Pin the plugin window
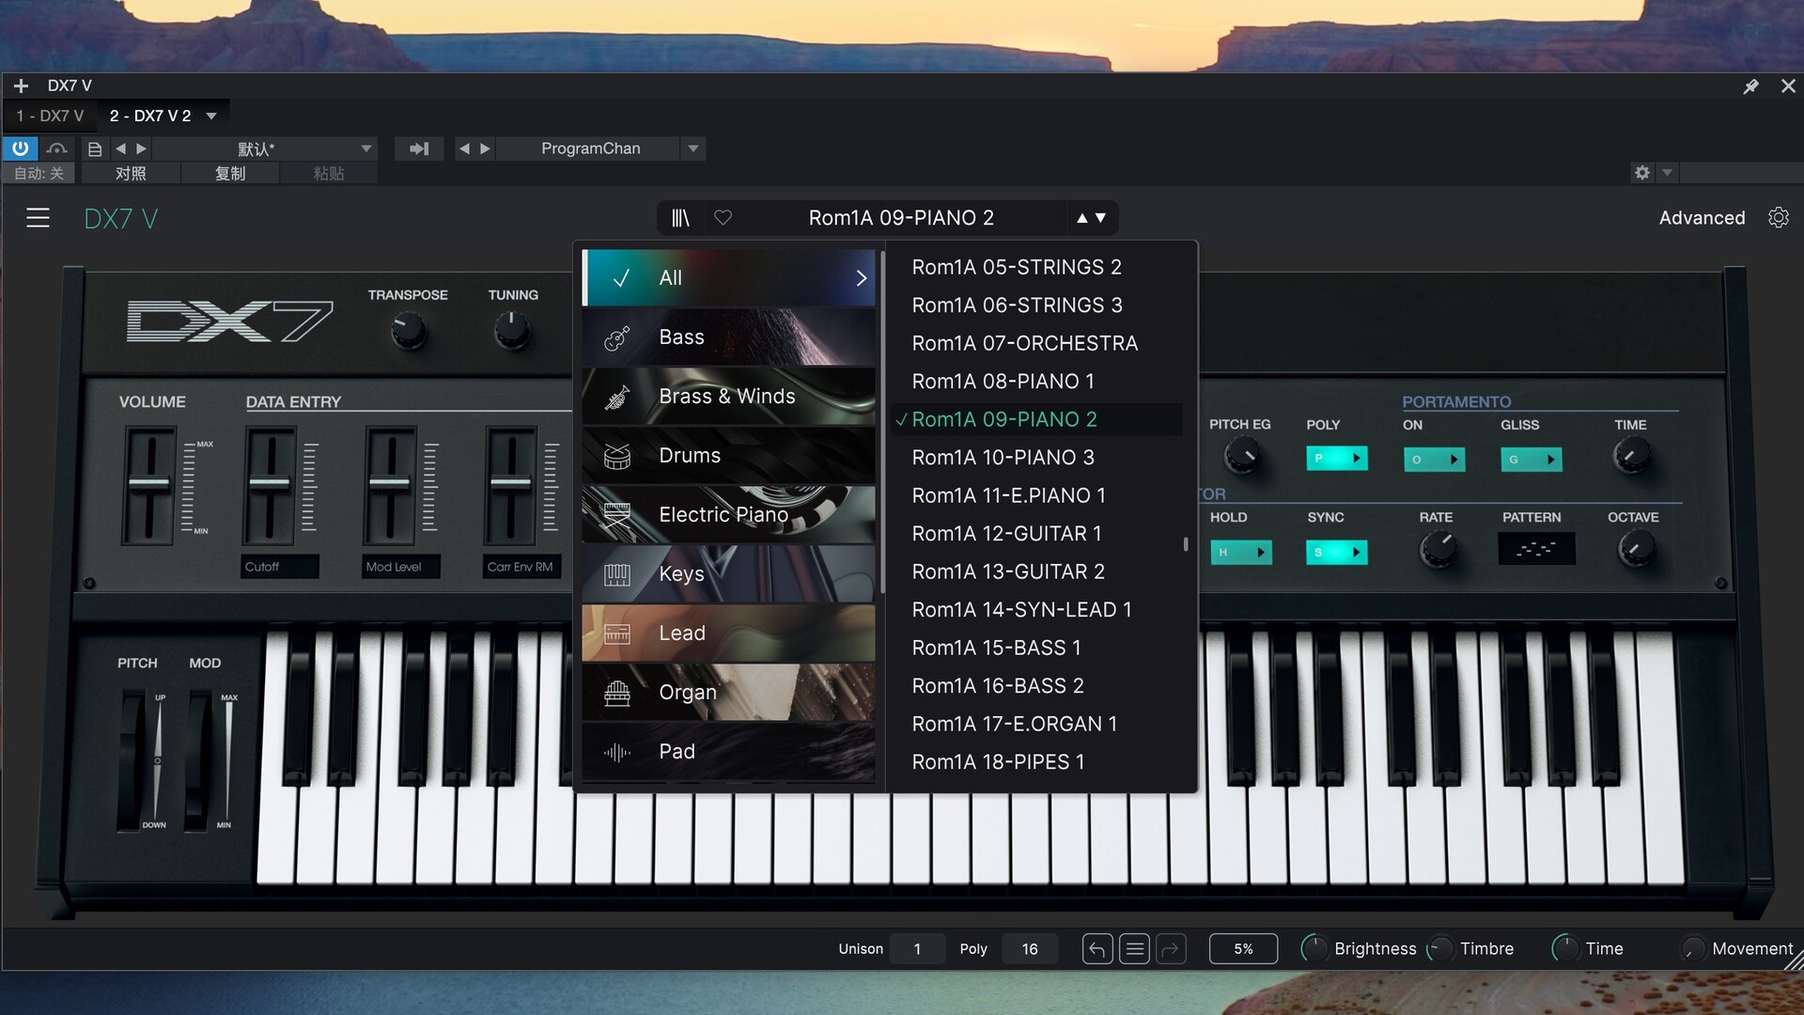Viewport: 1804px width, 1015px height. tap(1750, 86)
